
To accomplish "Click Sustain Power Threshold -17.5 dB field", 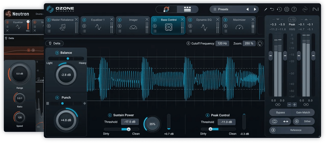I will tap(130, 122).
